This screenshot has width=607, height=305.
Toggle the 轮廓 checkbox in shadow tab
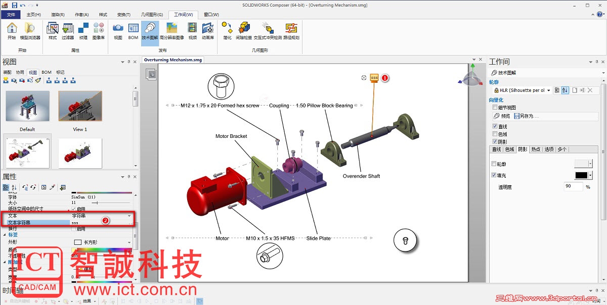point(494,164)
